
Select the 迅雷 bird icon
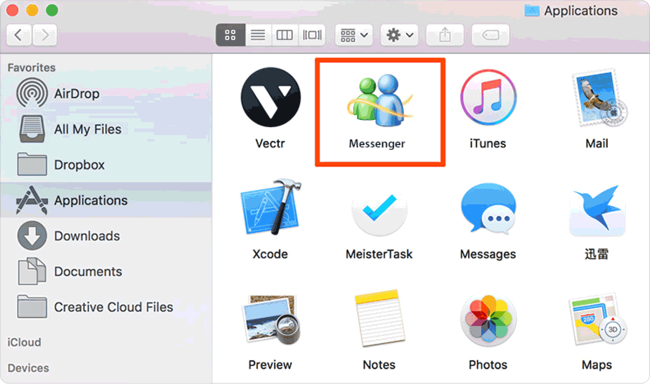(597, 210)
